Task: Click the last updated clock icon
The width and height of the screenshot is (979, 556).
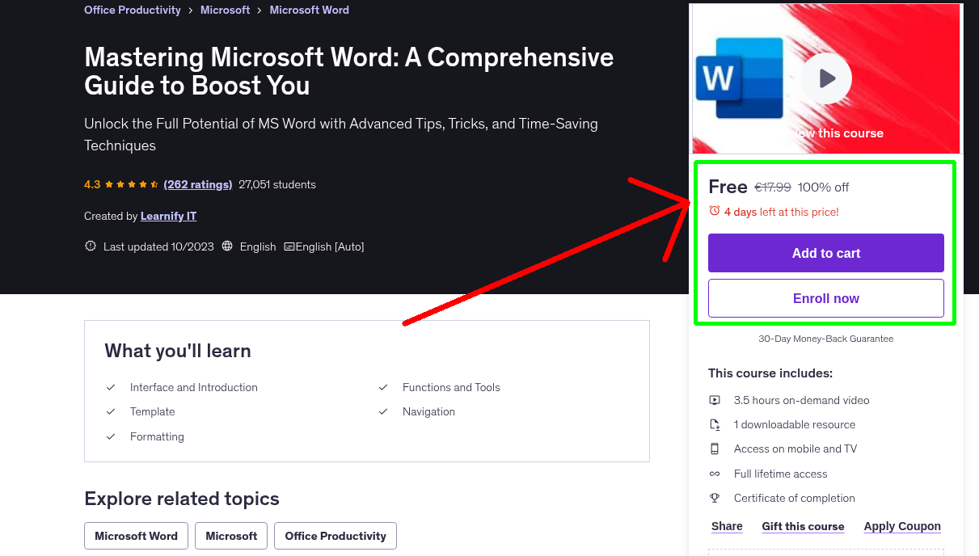Action: click(x=90, y=246)
